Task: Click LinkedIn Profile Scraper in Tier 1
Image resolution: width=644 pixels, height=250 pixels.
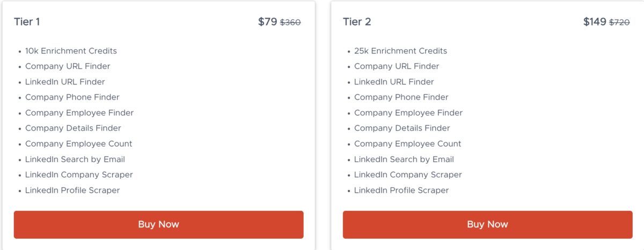Action: pos(72,191)
